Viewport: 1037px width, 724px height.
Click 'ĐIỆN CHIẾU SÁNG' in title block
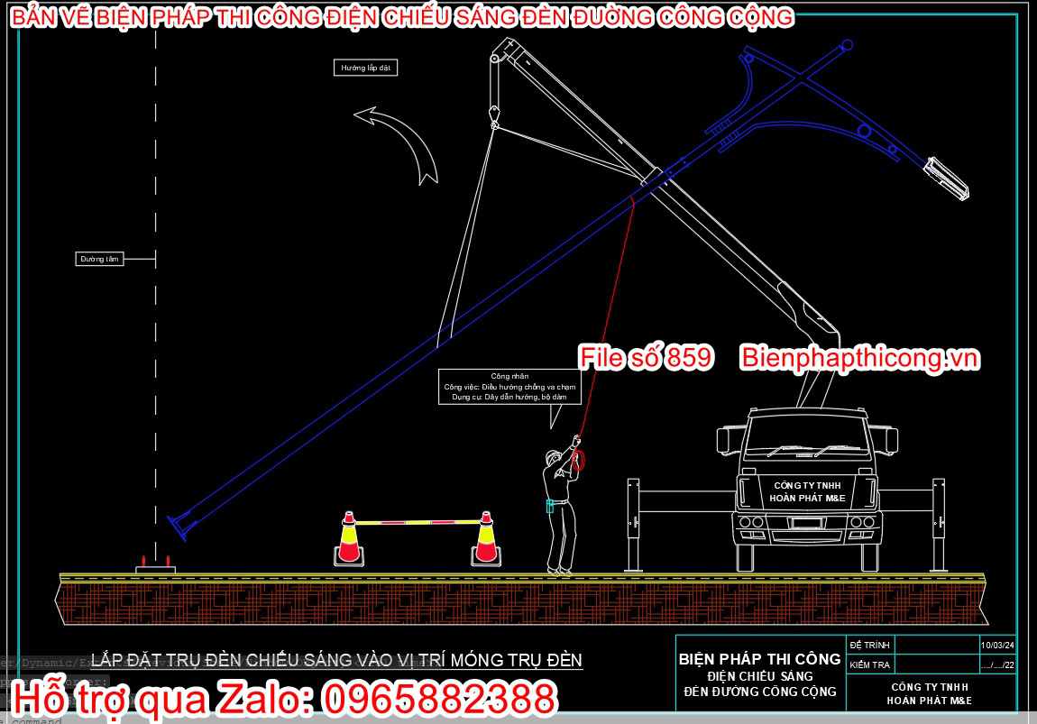tap(760, 676)
